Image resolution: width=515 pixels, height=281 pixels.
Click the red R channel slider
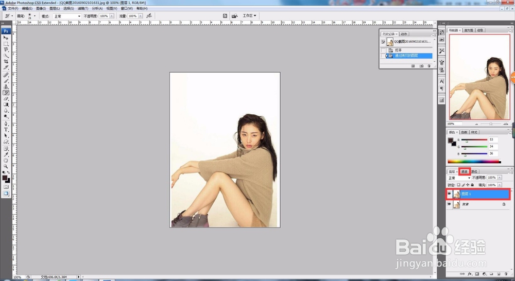[x=474, y=140]
